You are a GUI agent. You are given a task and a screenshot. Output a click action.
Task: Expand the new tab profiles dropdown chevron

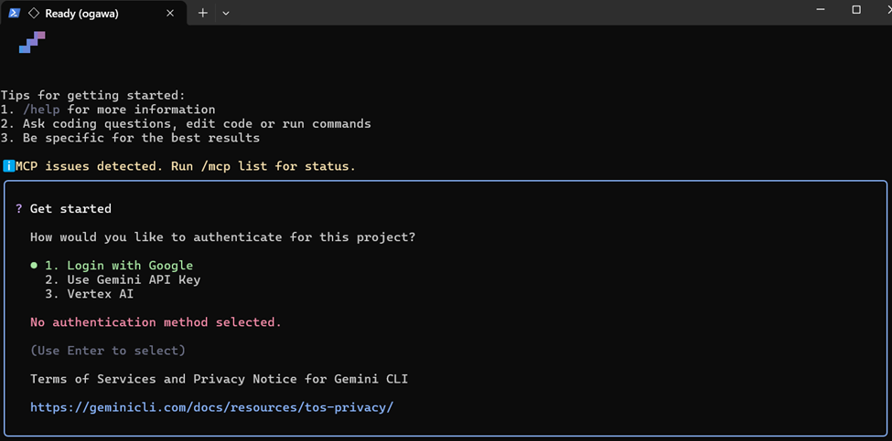tap(226, 13)
